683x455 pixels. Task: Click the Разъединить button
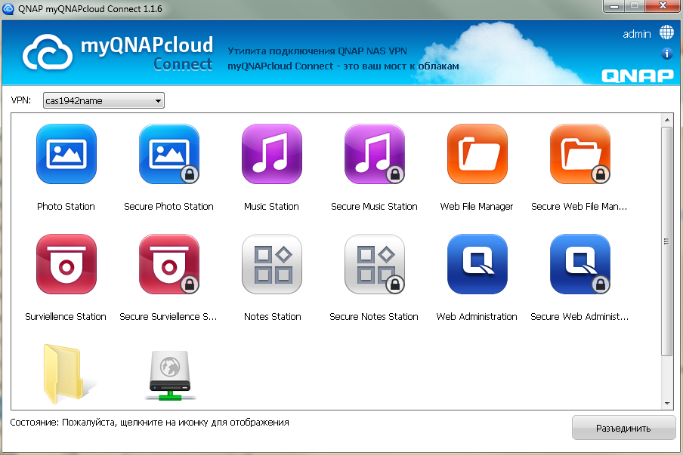point(623,428)
